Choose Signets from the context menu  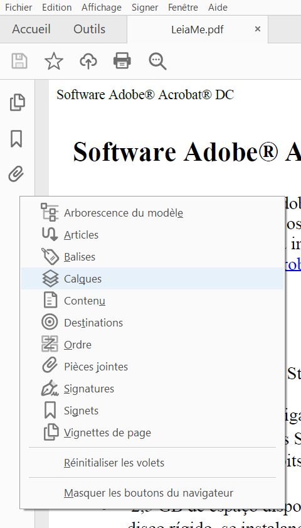[x=152, y=411]
